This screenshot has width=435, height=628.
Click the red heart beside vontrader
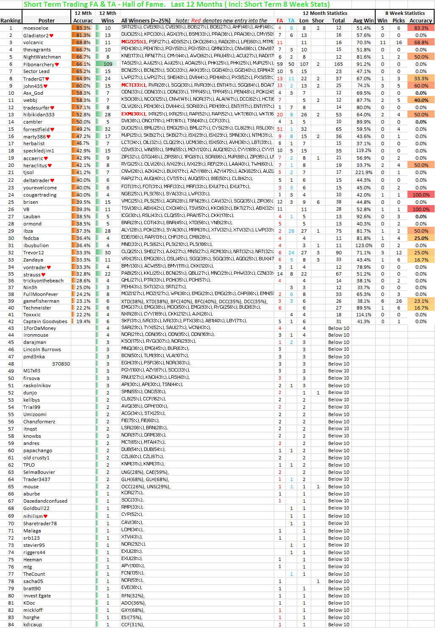click(x=49, y=268)
